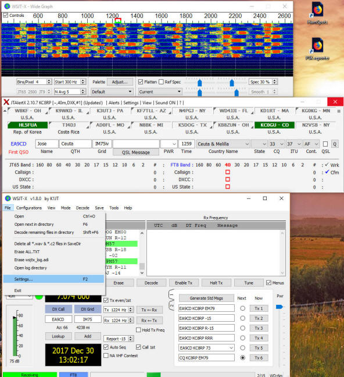The width and height of the screenshot is (344, 377).
Task: Click the Q lookup button in JTAlertX
Action: pos(335,144)
